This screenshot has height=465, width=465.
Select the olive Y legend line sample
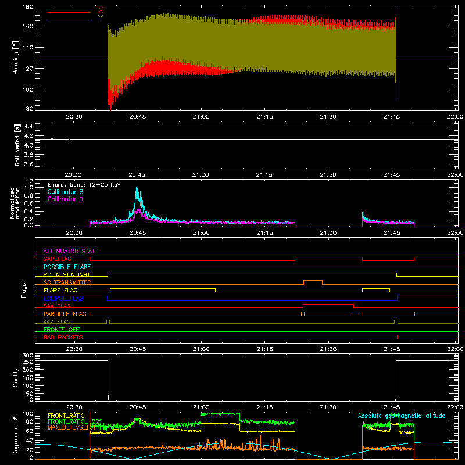[x=69, y=20]
